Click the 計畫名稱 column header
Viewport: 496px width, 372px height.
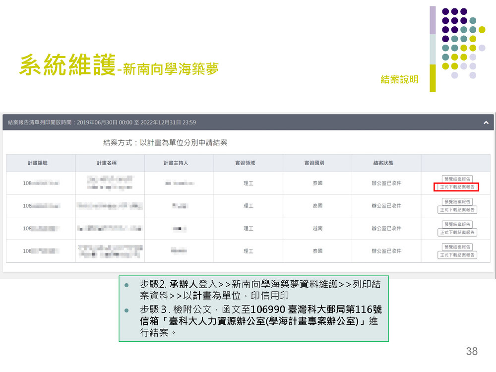pyautogui.click(x=110, y=163)
